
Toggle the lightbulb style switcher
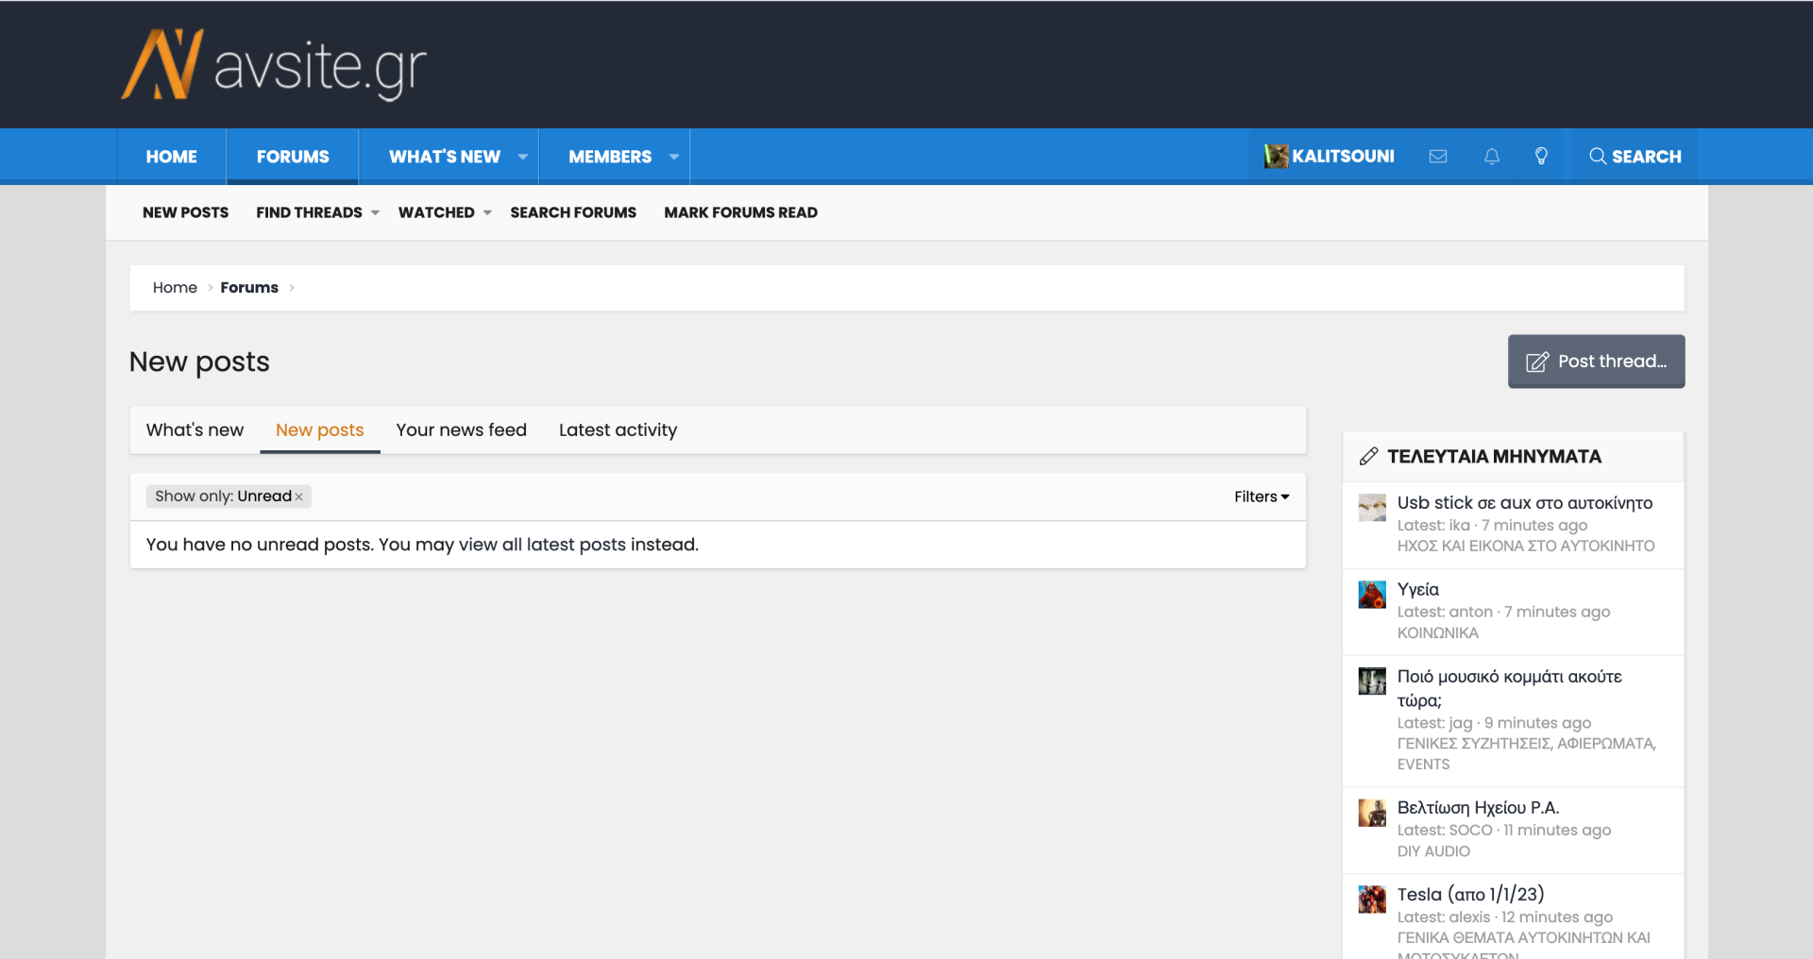click(1541, 157)
